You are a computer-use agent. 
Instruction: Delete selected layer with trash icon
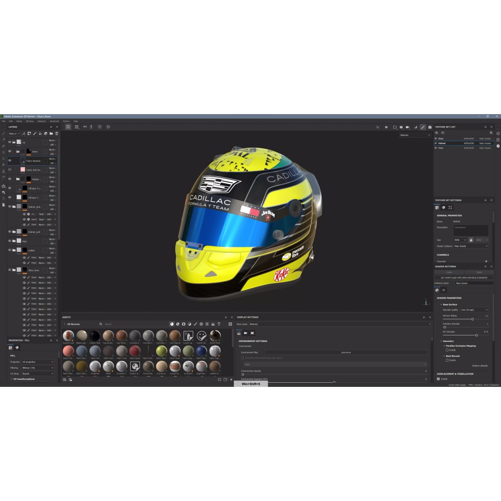(x=57, y=134)
